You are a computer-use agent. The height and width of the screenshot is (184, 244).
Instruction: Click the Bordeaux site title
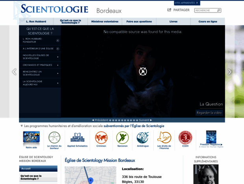click(109, 11)
